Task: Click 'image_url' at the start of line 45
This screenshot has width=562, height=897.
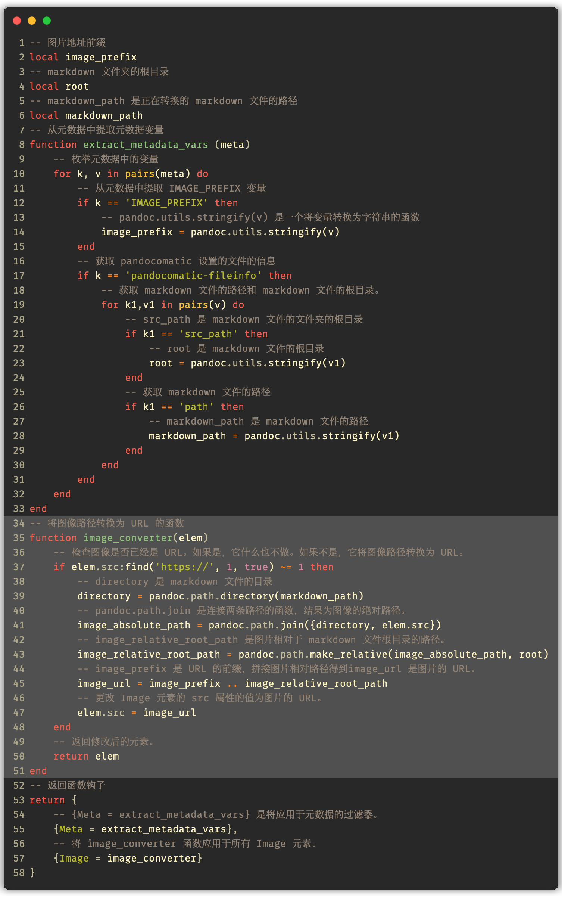Action: 104,683
